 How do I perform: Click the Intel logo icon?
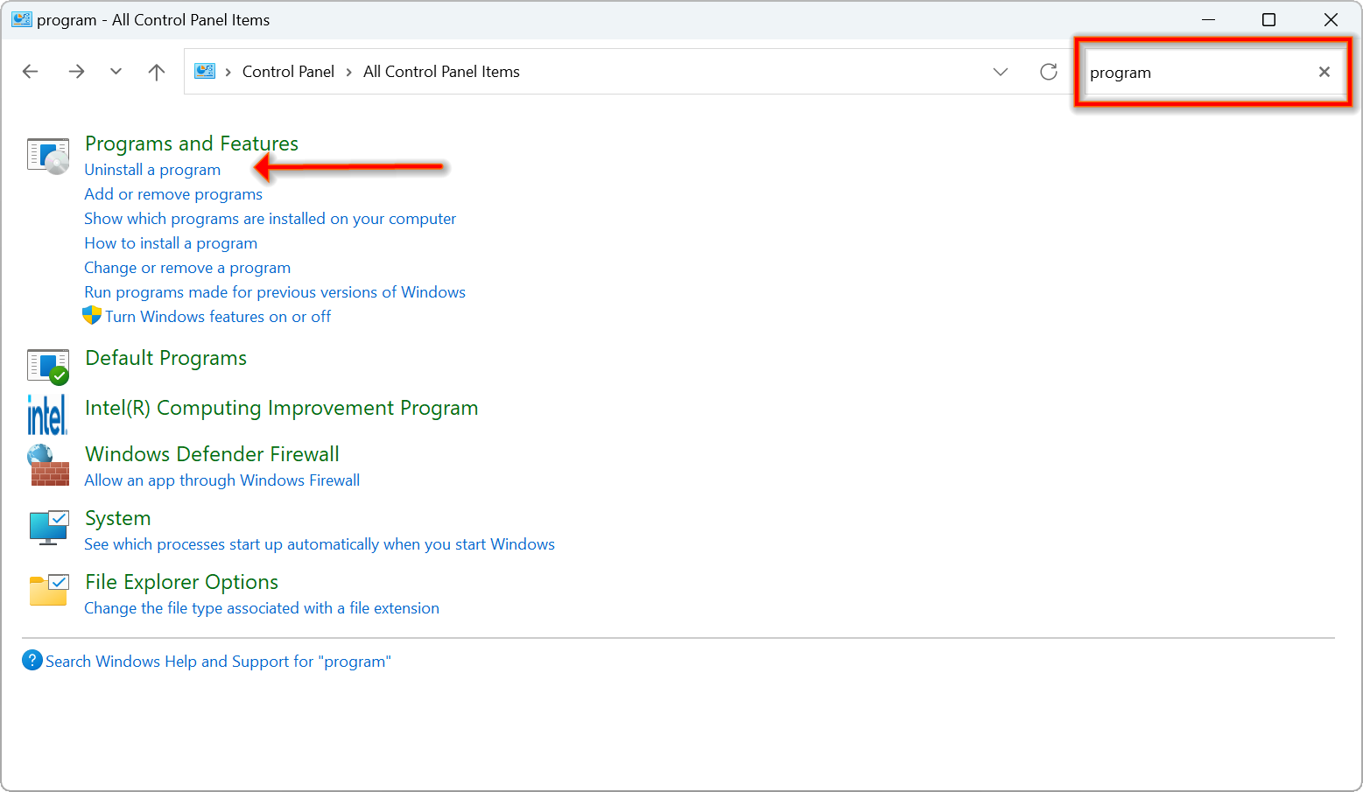(x=47, y=415)
